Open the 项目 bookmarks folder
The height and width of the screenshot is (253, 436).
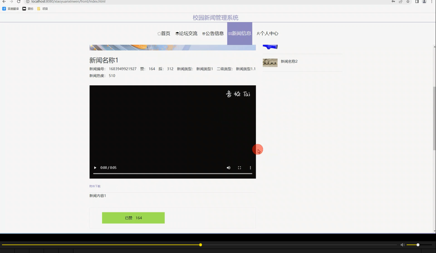(42, 8)
